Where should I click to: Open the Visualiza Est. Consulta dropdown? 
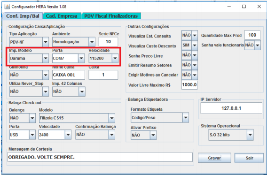click(x=189, y=35)
